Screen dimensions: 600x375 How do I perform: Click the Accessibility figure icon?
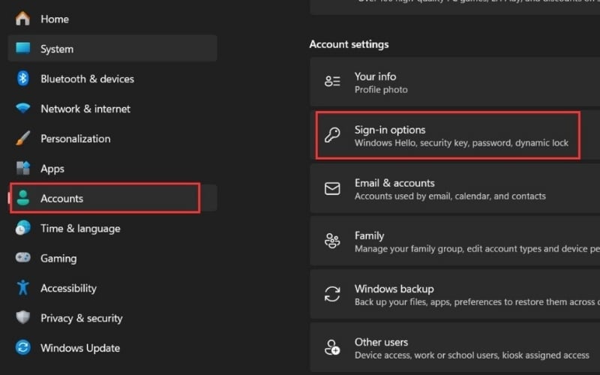(22, 287)
